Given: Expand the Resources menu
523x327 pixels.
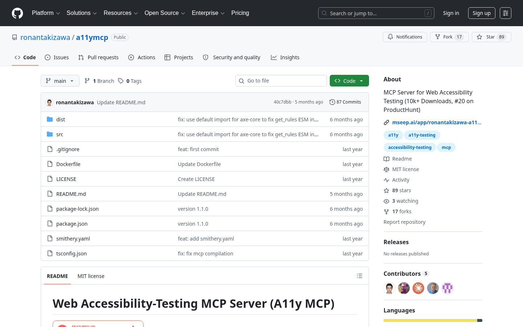Looking at the screenshot, I should point(121,13).
